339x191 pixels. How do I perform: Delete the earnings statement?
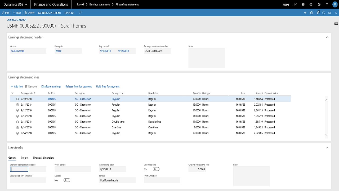30,13
